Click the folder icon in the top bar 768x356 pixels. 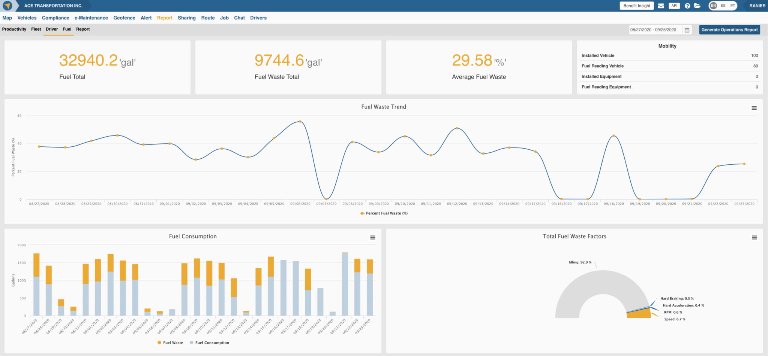tap(698, 6)
